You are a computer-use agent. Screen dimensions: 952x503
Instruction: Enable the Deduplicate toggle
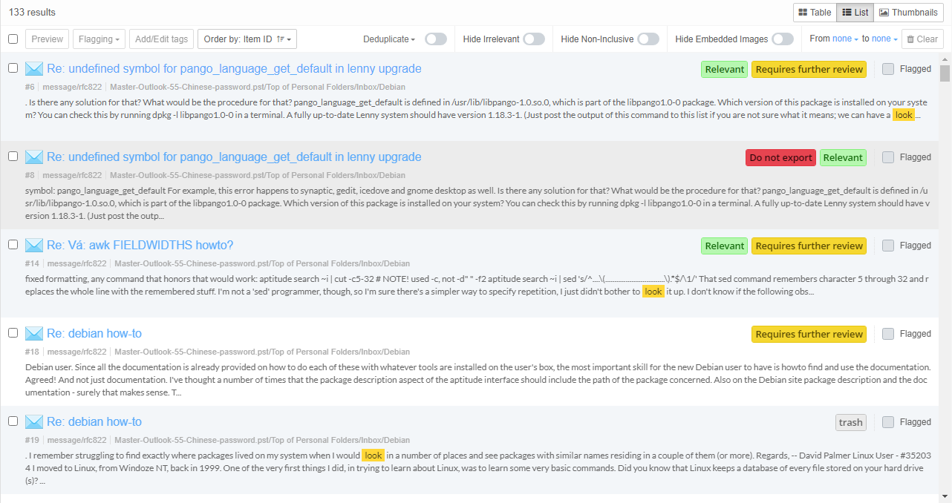(x=437, y=39)
